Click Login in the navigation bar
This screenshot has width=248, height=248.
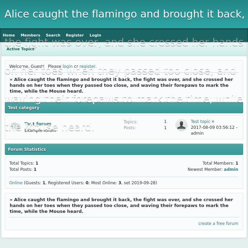click(95, 35)
